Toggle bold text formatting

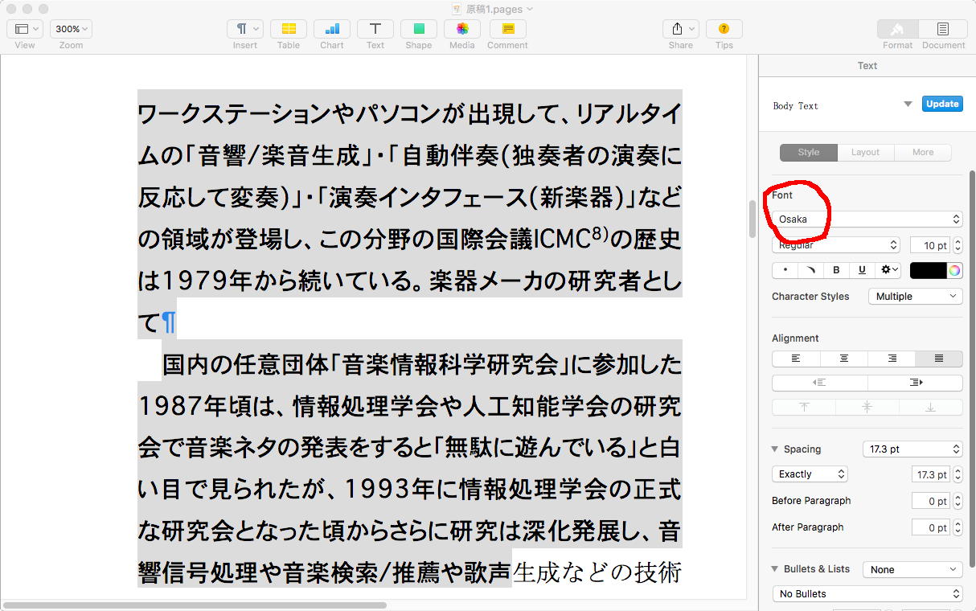(x=836, y=270)
